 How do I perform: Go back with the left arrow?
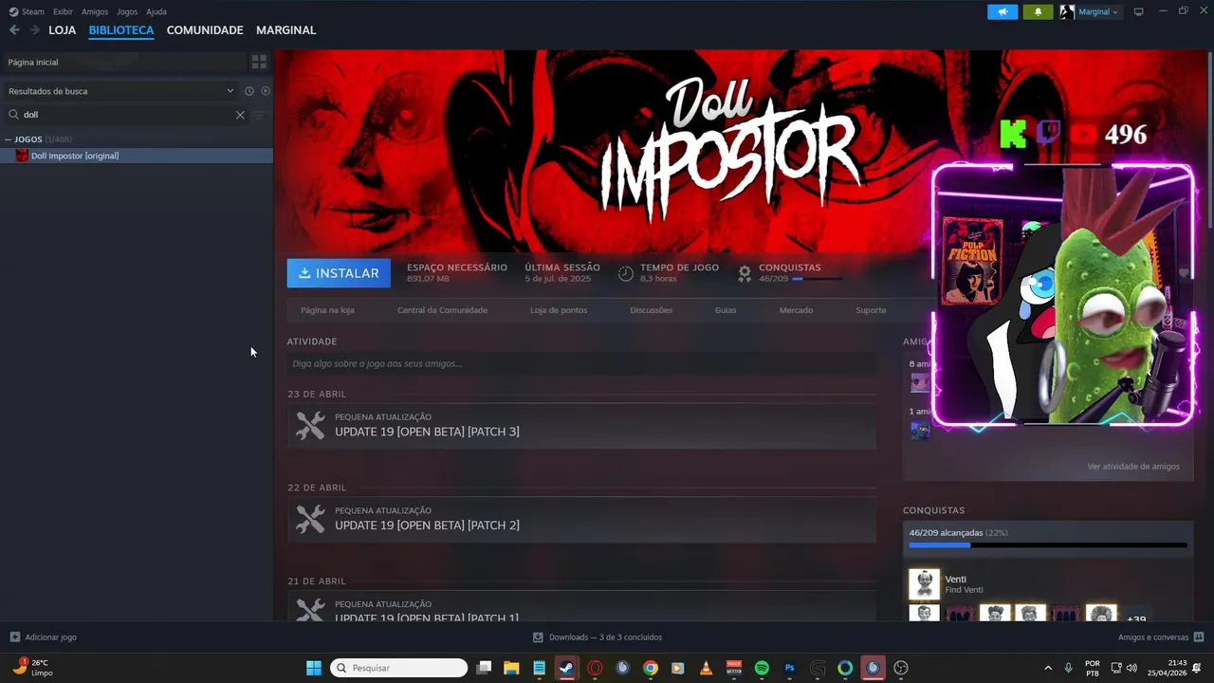tap(14, 30)
